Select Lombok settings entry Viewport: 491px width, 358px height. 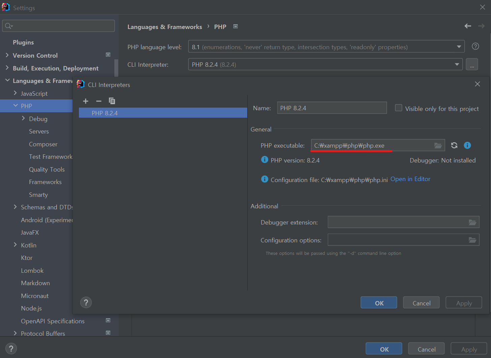pos(32,271)
